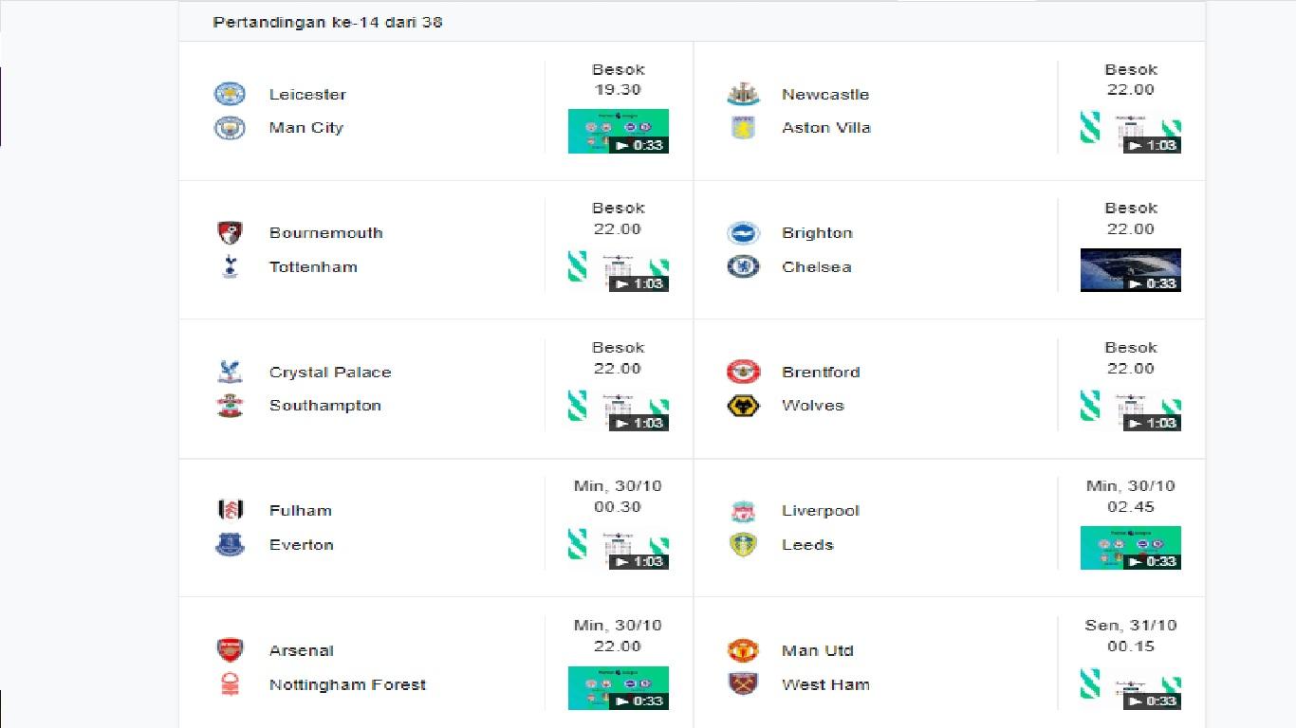Click the Aston Villa badge icon
The image size is (1296, 728).
(744, 127)
